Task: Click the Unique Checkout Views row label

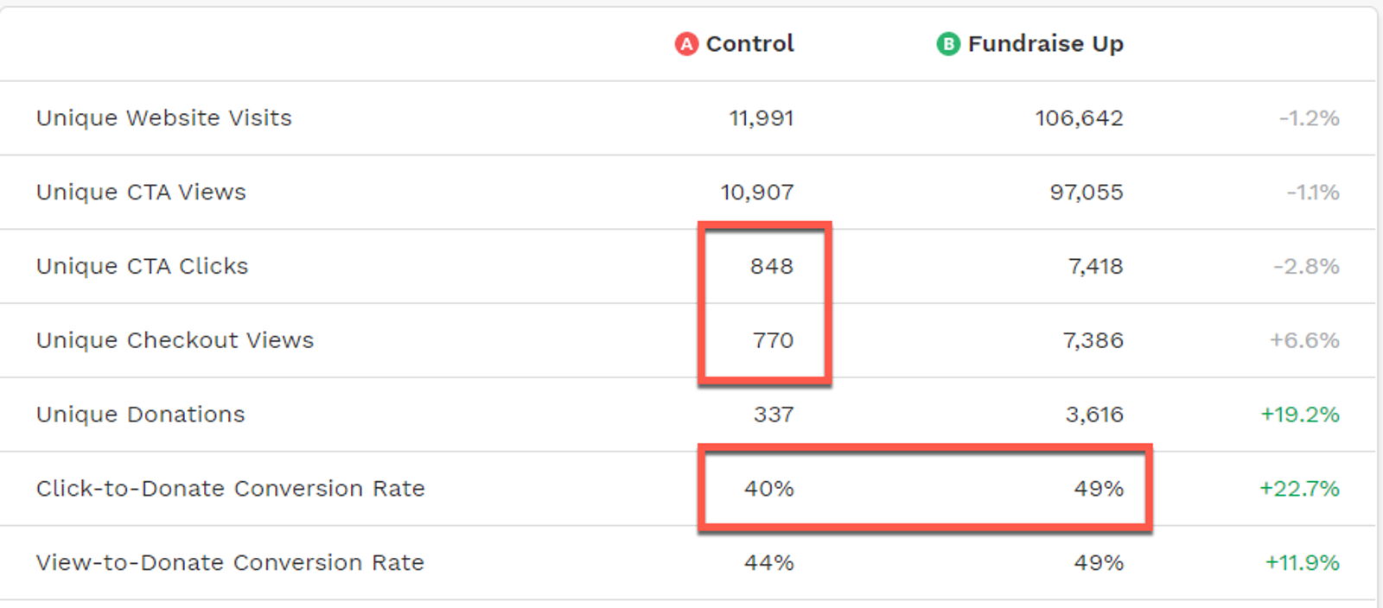Action: [175, 341]
